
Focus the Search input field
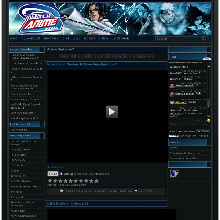coord(177,38)
